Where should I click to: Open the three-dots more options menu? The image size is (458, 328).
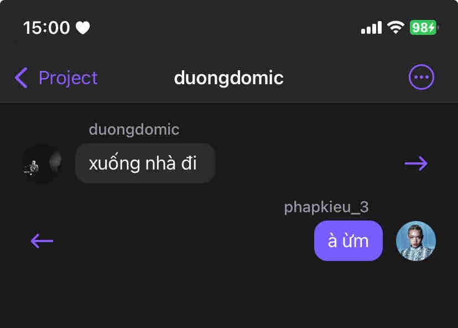pyautogui.click(x=421, y=77)
